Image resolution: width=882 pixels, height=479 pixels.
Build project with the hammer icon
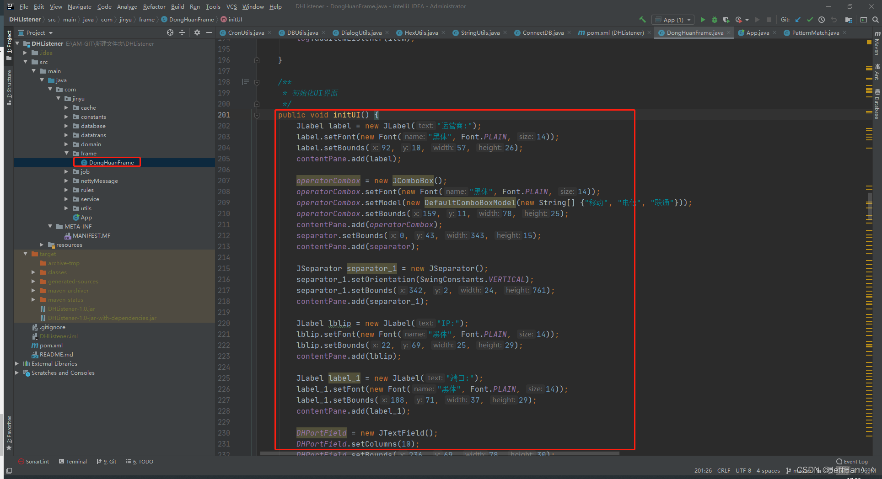click(x=642, y=20)
